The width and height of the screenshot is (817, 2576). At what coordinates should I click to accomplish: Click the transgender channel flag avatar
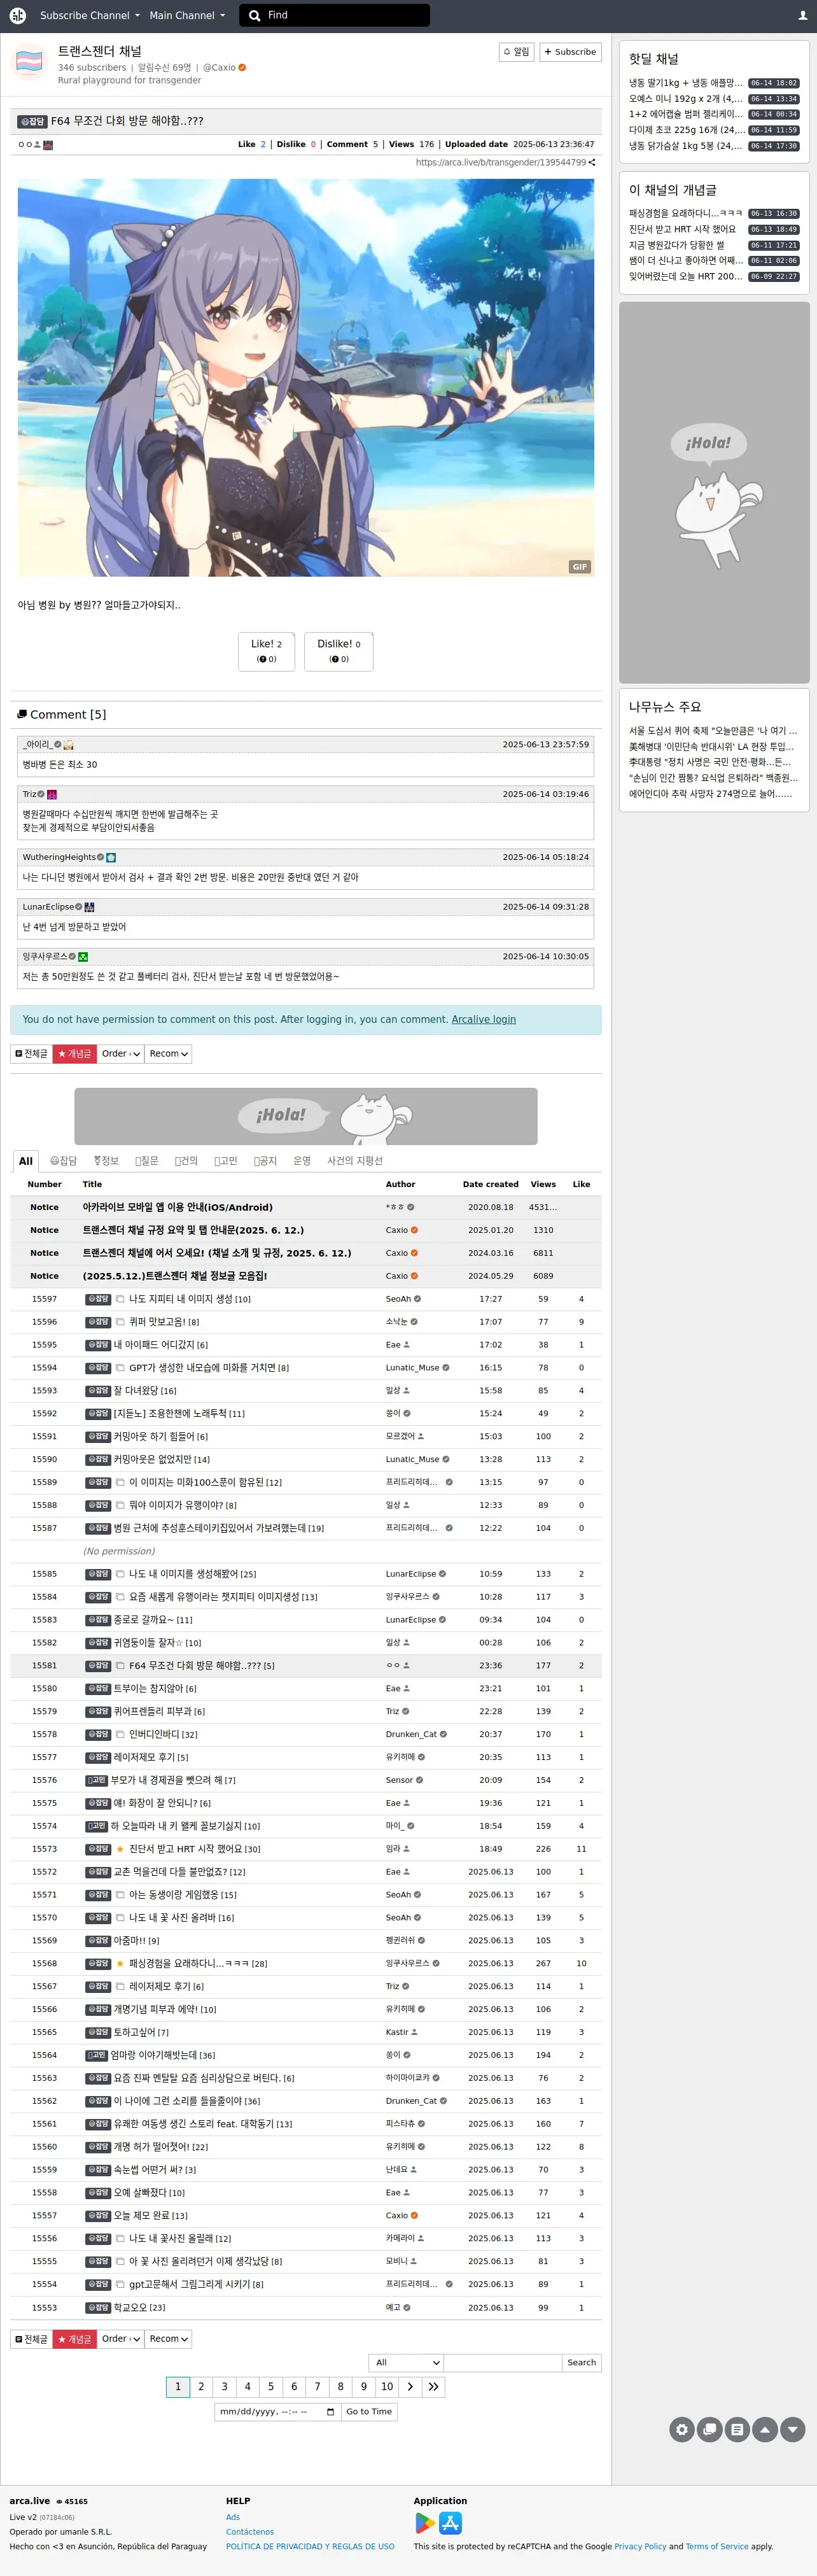click(x=29, y=62)
